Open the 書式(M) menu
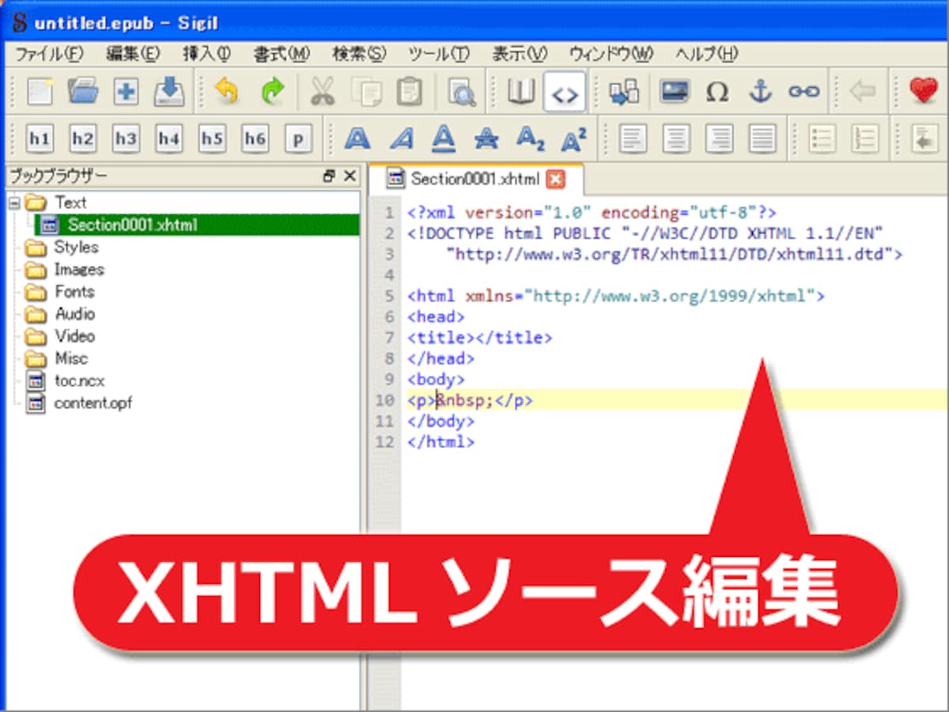The height and width of the screenshot is (712, 949). coord(281,54)
